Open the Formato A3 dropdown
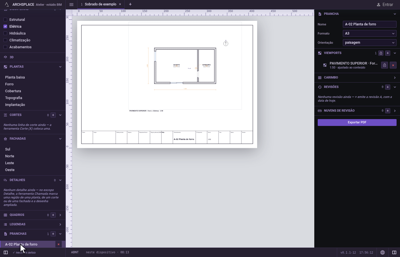This screenshot has height=257, width=400. (369, 33)
